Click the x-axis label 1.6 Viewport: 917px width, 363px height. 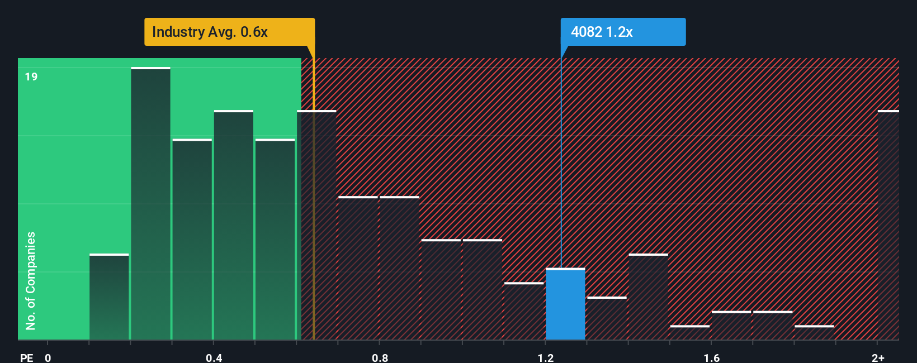click(711, 357)
